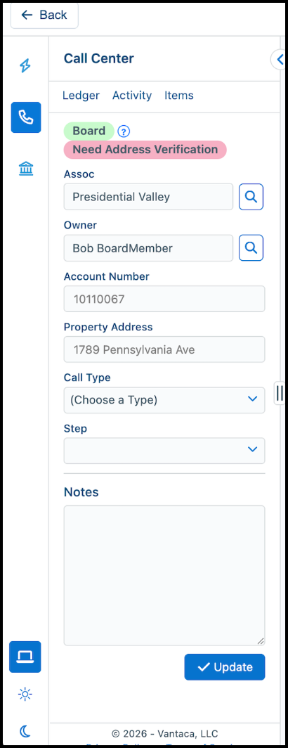Enable dark mode moon icon

tap(25, 731)
